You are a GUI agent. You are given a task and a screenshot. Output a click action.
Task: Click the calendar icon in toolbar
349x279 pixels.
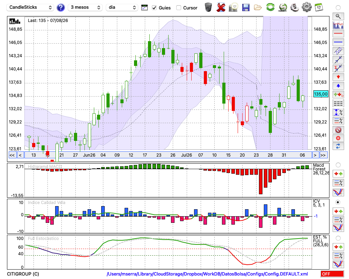319,7
